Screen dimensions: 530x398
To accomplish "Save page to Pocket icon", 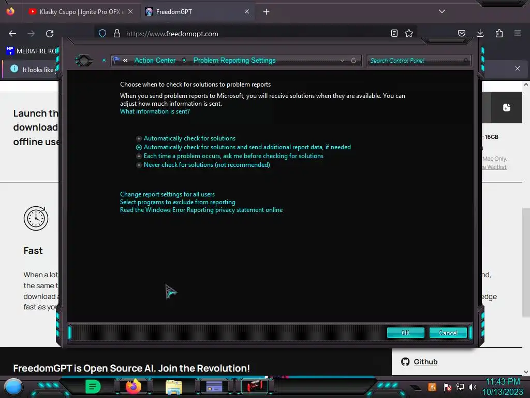I will pos(461,33).
